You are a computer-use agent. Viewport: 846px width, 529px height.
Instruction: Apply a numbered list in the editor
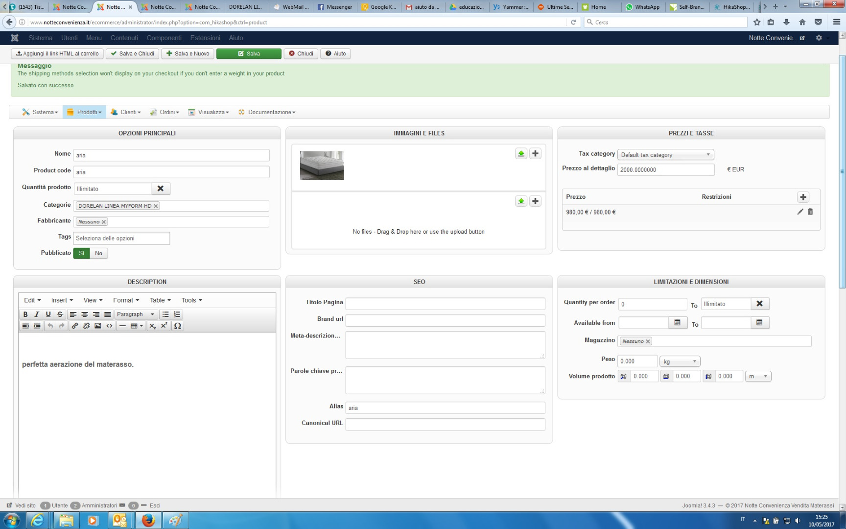(177, 314)
